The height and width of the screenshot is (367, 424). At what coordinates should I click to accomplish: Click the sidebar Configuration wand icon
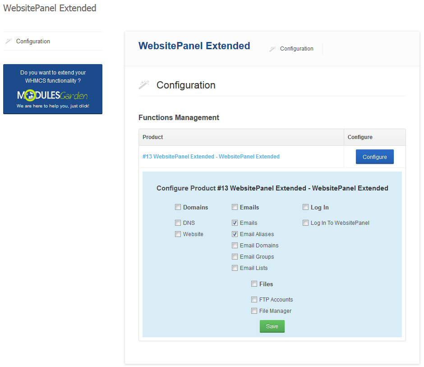[9, 41]
